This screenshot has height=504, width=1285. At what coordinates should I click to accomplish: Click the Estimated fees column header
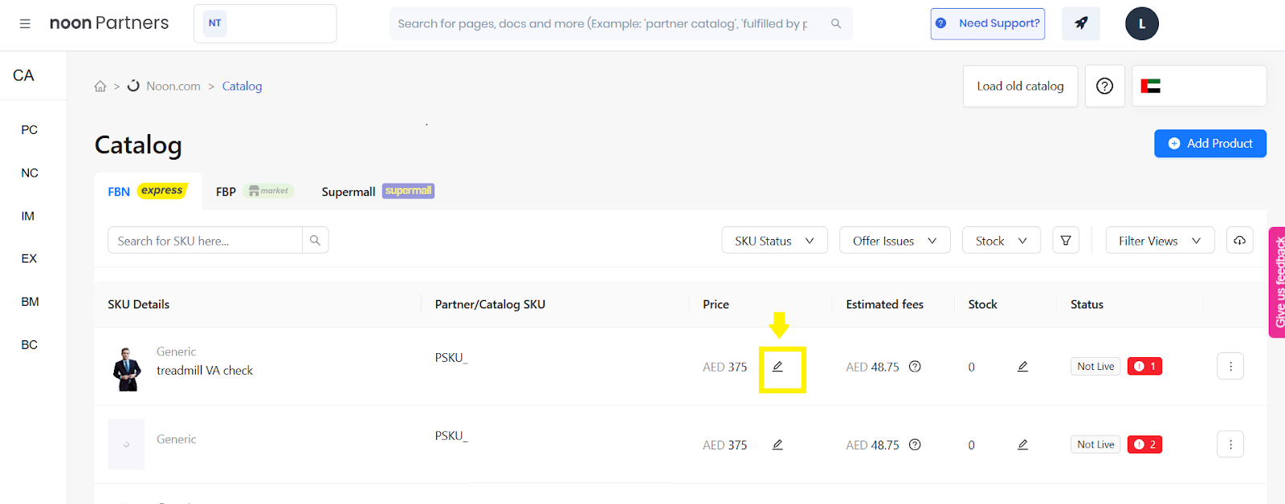coord(884,304)
